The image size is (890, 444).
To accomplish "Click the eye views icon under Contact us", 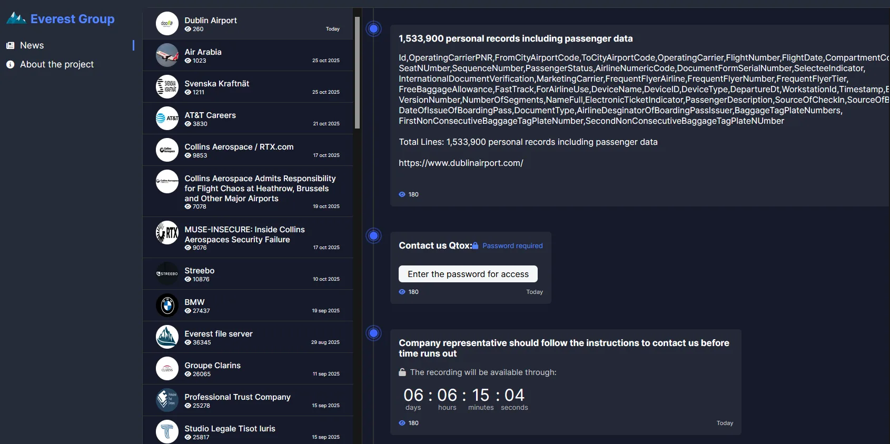I will pos(402,292).
